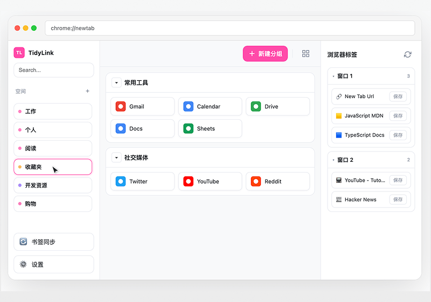This screenshot has width=431, height=302.
Task: Click the TidyLink app name
Action: [41, 53]
